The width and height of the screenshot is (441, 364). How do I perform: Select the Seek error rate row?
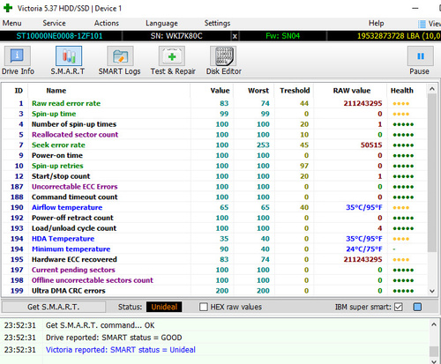(x=214, y=145)
